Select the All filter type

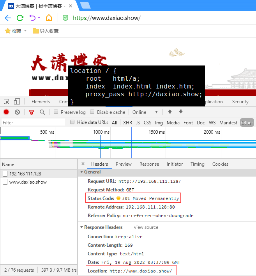(115, 123)
